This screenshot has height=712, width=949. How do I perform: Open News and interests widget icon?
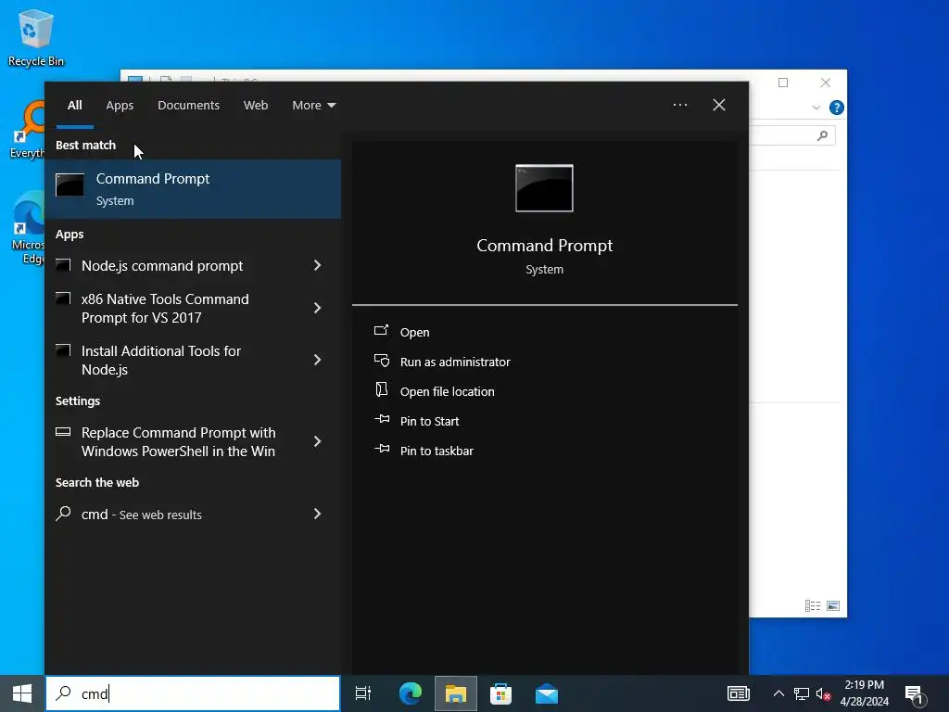click(x=739, y=693)
